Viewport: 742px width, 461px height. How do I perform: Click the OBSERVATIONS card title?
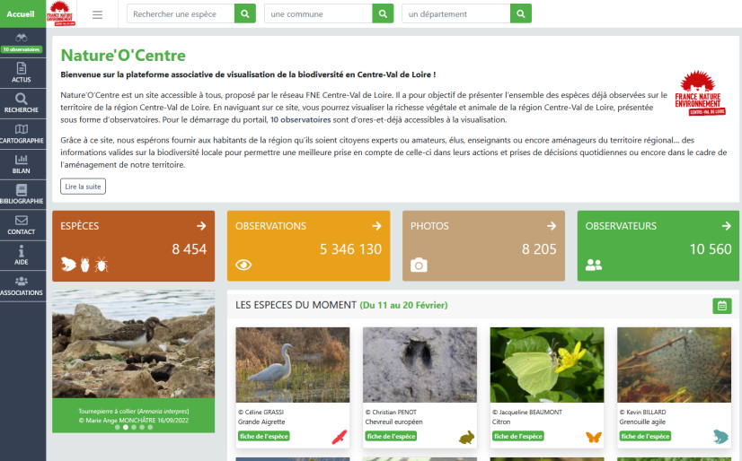coord(270,226)
